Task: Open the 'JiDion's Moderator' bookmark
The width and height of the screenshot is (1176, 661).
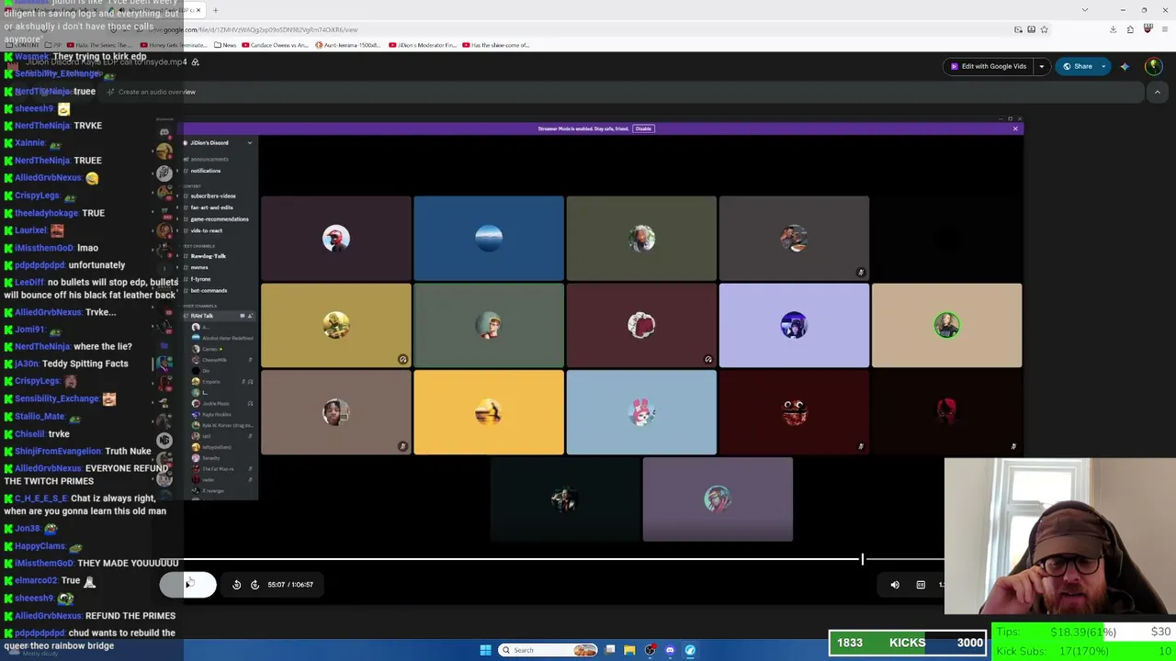Action: point(424,45)
